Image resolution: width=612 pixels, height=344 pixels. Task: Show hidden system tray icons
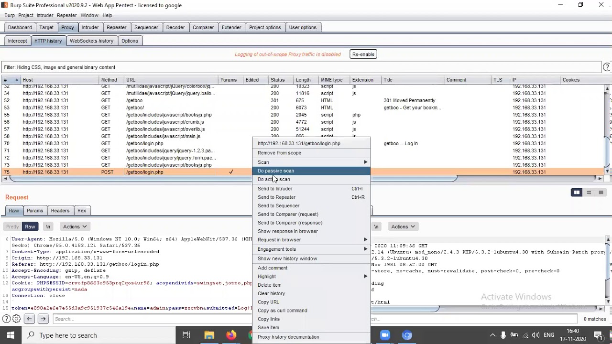click(492, 335)
